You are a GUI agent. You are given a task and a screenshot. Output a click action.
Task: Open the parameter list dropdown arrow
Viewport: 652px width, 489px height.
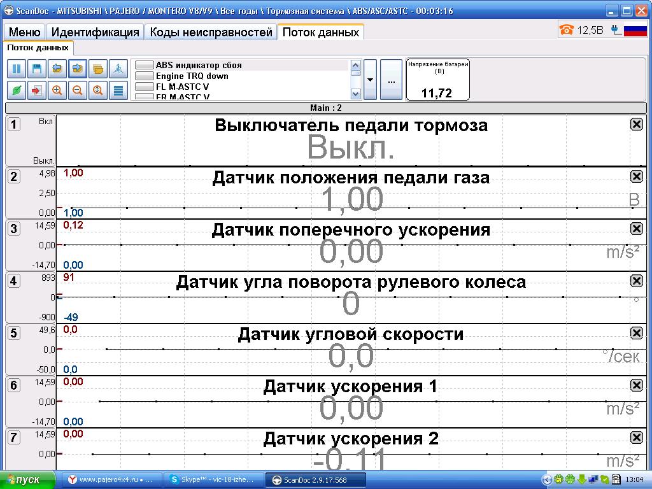371,80
